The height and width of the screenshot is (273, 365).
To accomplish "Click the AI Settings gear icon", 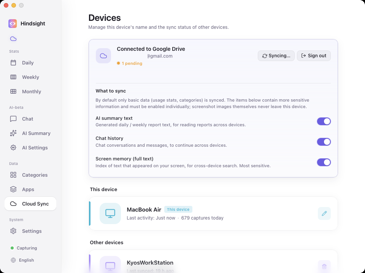I will (13, 147).
